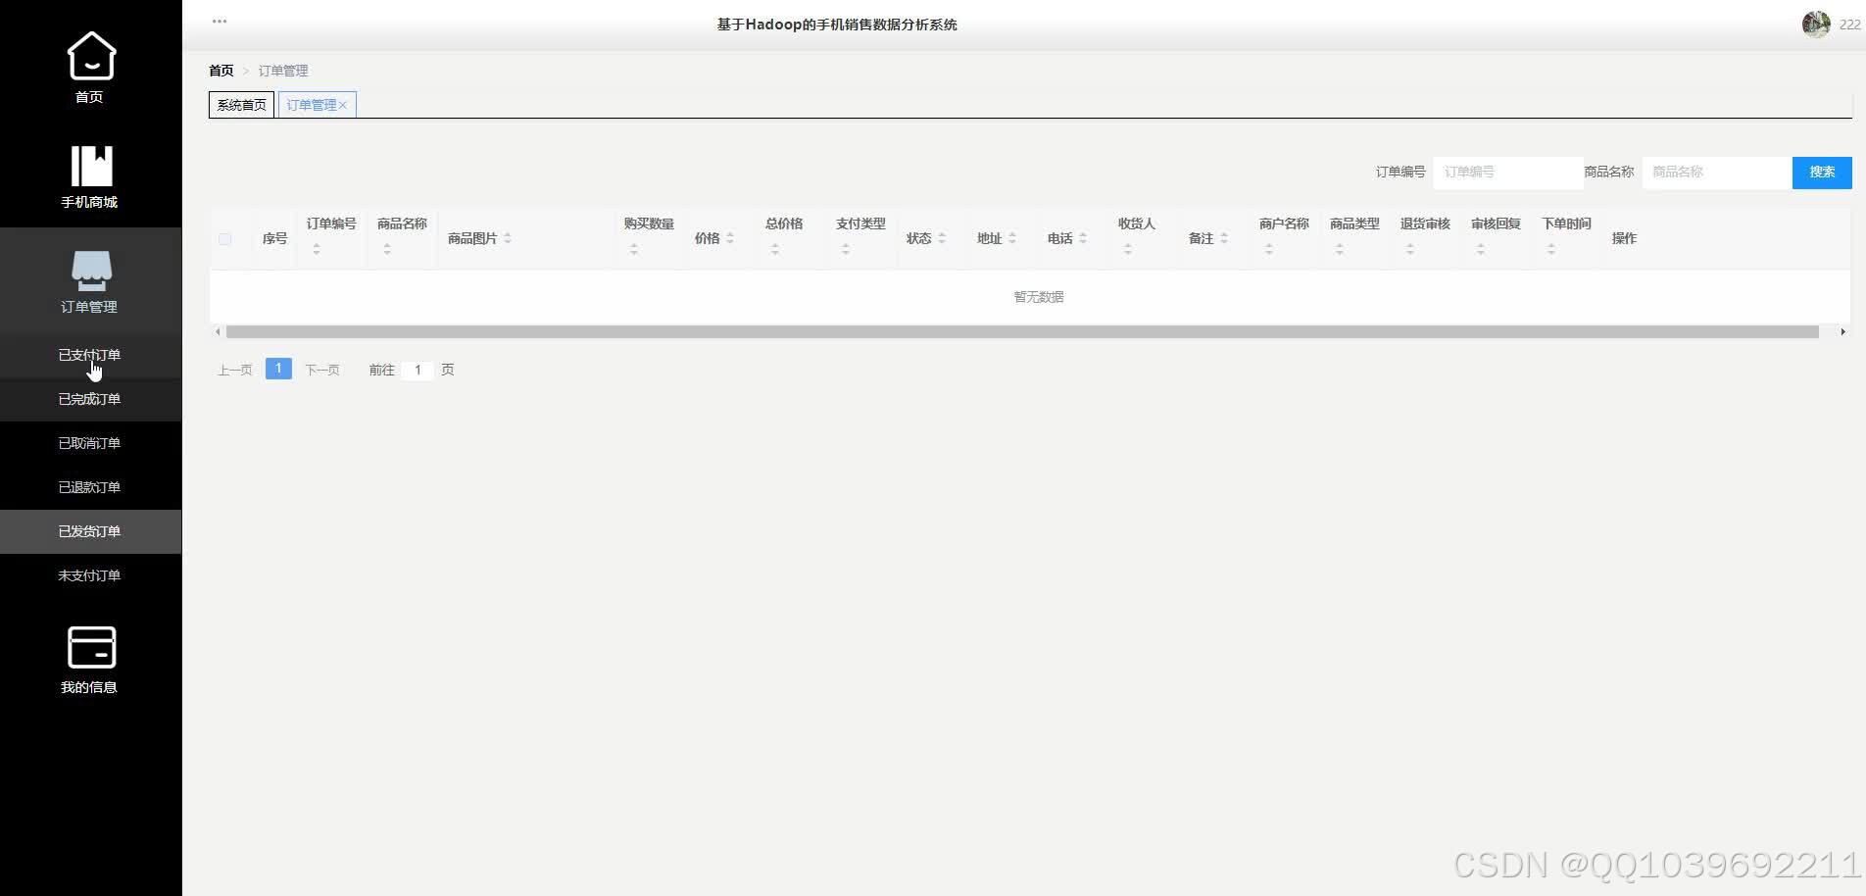
Task: Close the 订单管理 tab with its x
Action: 343,106
